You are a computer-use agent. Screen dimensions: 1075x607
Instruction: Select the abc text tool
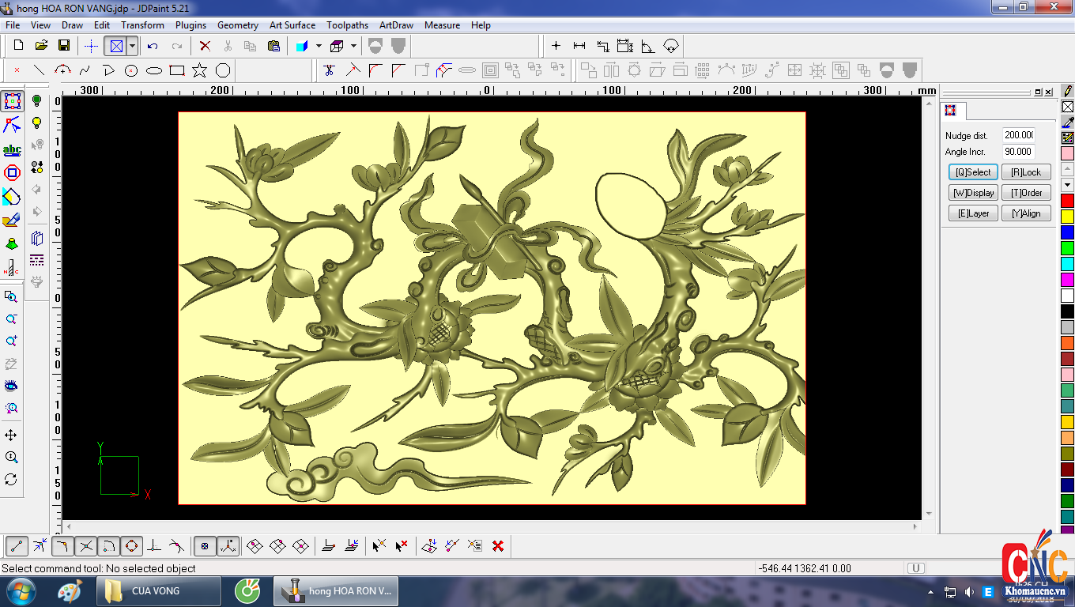pyautogui.click(x=12, y=149)
